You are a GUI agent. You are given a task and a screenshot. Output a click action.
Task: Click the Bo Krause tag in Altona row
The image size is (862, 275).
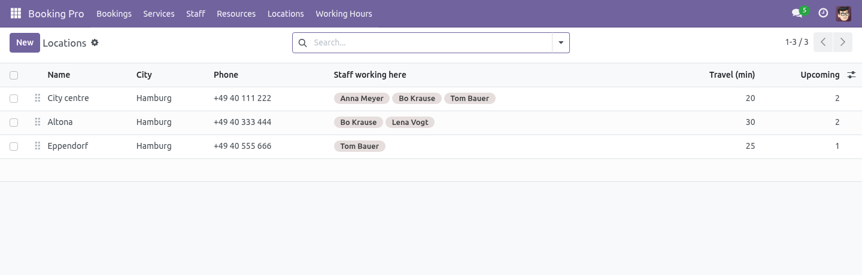pos(358,122)
